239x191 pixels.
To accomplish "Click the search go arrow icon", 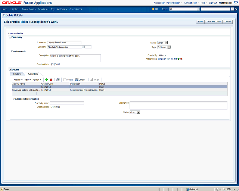I will click(232, 9).
